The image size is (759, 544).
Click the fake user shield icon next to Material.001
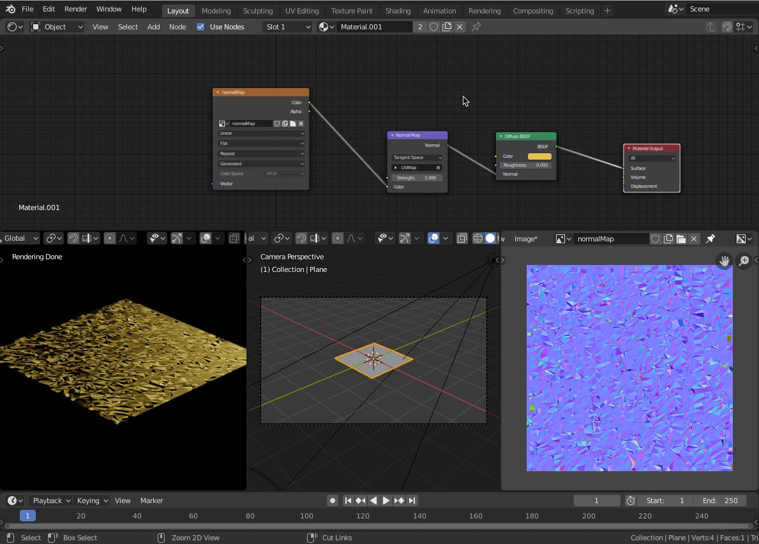coord(434,27)
